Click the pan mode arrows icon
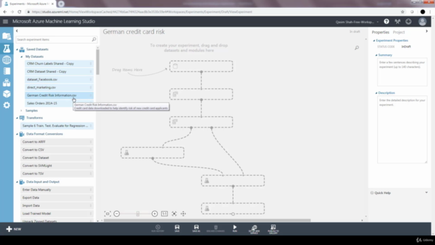 184,214
